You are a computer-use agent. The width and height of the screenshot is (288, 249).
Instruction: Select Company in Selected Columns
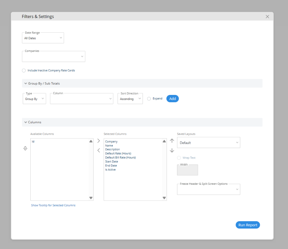pyautogui.click(x=111, y=141)
